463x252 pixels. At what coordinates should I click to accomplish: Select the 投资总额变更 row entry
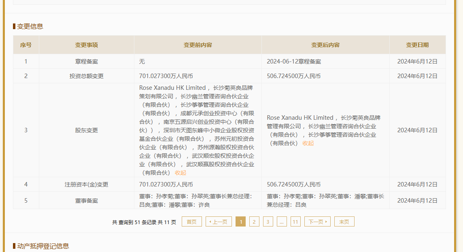(86, 76)
